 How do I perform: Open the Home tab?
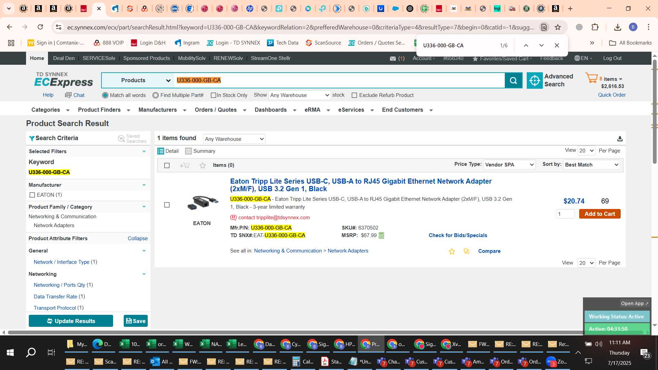tap(37, 58)
